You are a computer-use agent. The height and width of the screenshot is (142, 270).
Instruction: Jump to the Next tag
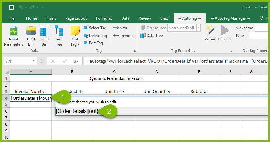click(x=120, y=28)
